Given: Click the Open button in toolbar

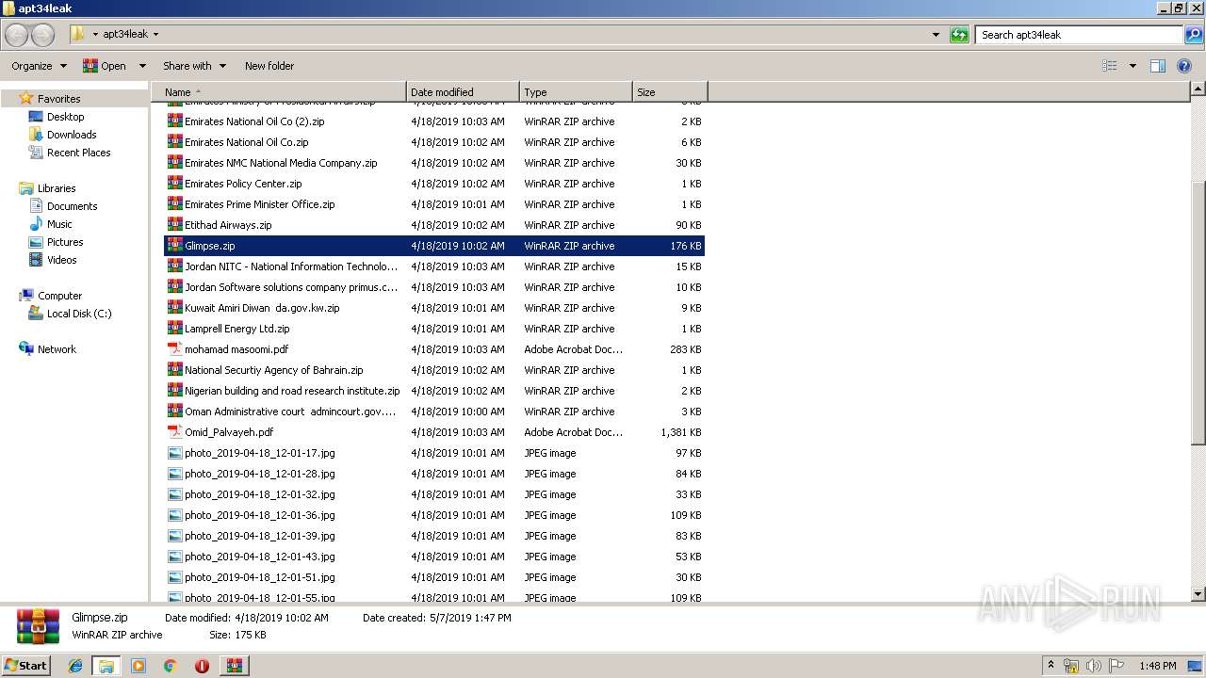Looking at the screenshot, I should tap(105, 66).
